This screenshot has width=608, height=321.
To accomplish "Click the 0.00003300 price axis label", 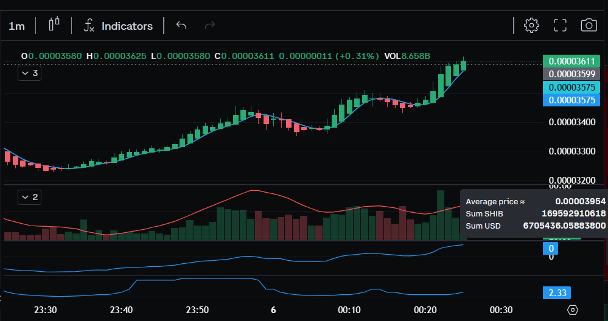I will (572, 151).
